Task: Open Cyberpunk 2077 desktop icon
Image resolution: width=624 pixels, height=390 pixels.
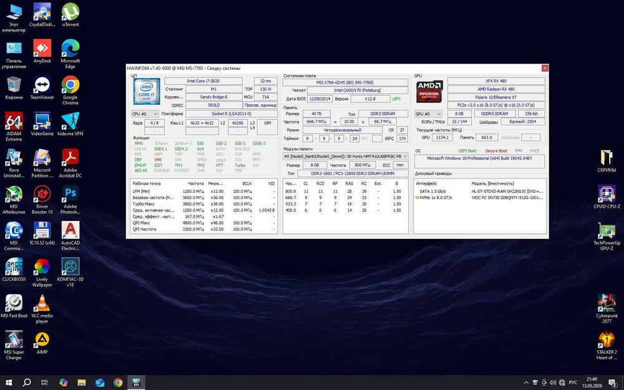Action: (x=607, y=309)
